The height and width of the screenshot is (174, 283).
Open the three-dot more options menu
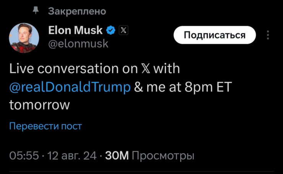(268, 35)
